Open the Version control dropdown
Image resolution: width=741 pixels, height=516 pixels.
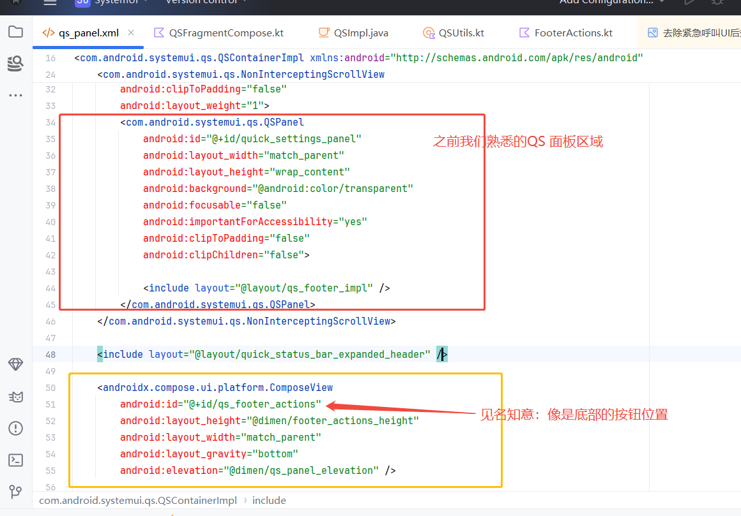[206, 3]
